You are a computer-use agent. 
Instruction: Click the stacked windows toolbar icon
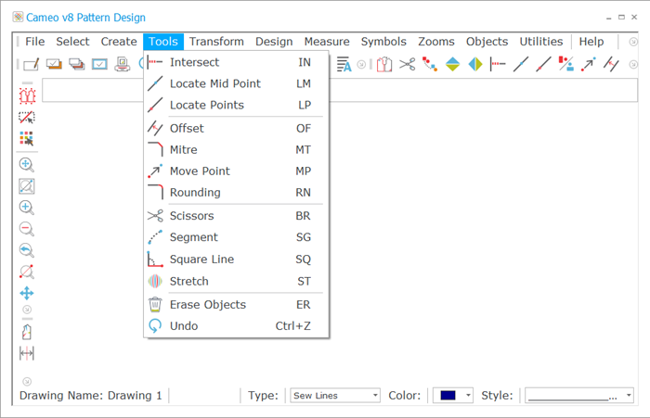(77, 64)
